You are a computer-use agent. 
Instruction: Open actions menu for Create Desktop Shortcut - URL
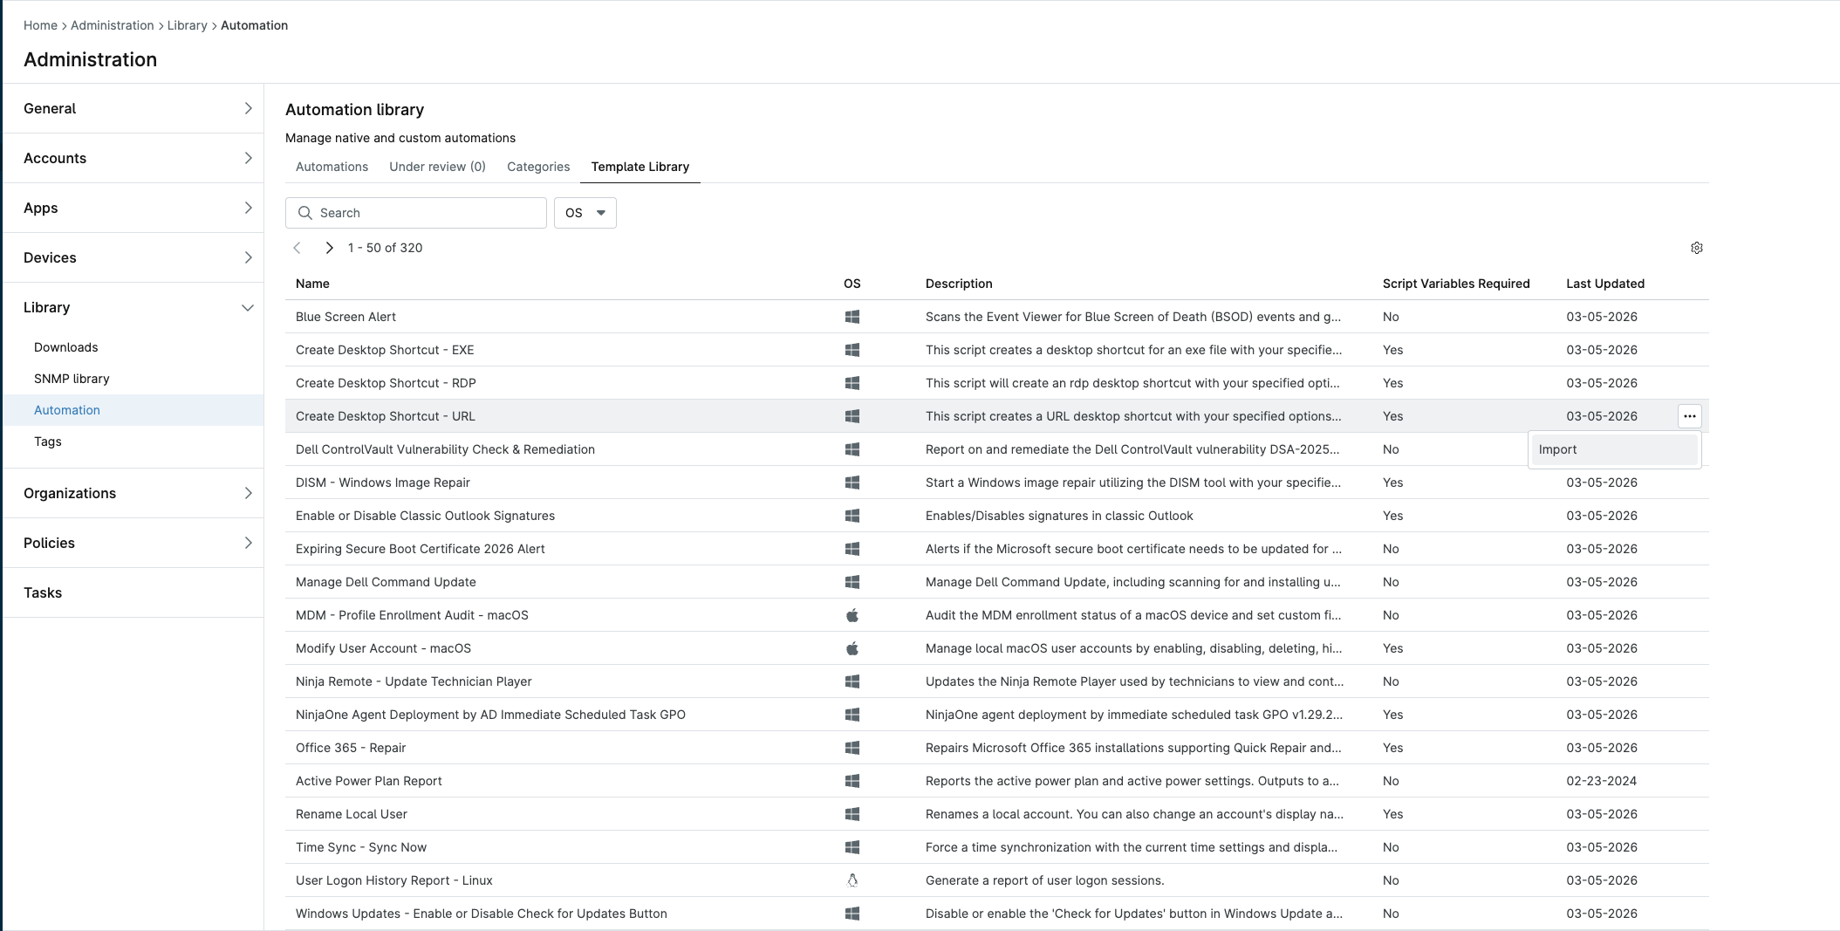click(x=1689, y=416)
